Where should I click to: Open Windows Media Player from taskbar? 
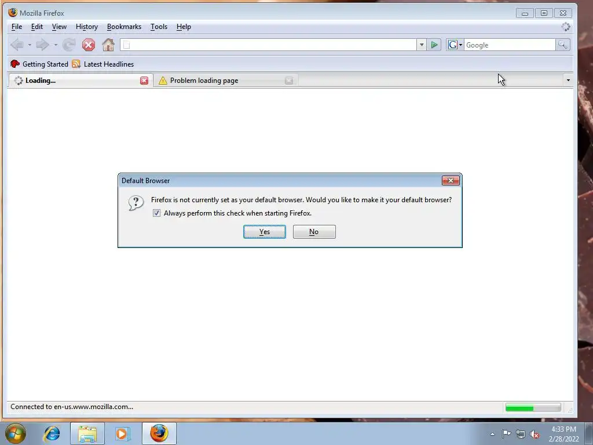[x=122, y=433]
